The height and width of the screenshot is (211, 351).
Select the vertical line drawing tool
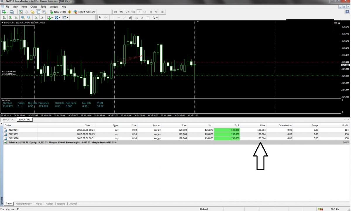113,18
